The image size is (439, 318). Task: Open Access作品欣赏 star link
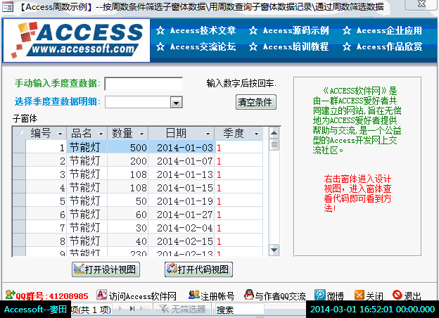[382, 46]
